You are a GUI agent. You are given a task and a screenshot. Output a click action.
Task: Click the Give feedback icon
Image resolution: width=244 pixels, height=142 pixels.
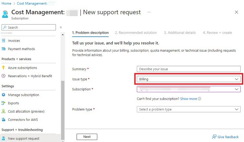214,137
